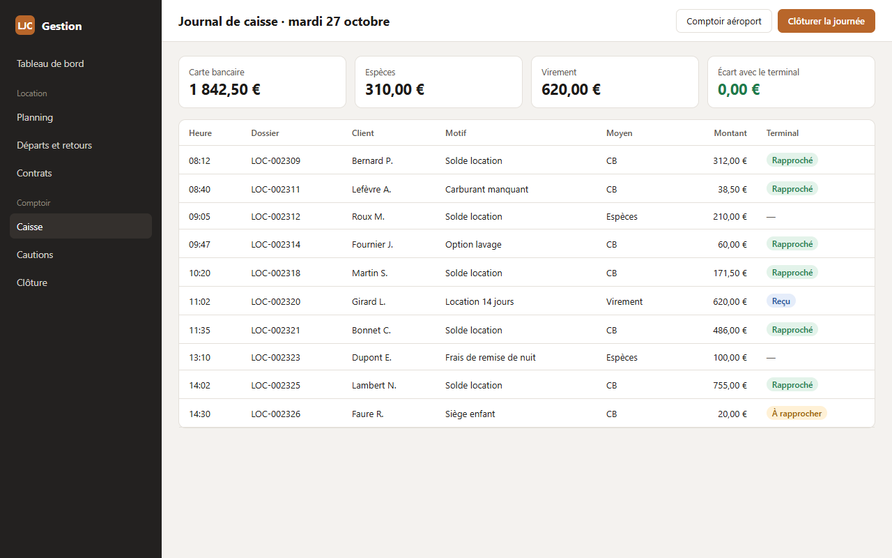Image resolution: width=892 pixels, height=558 pixels.
Task: Go to Clôture in sidebar
Action: pos(81,282)
